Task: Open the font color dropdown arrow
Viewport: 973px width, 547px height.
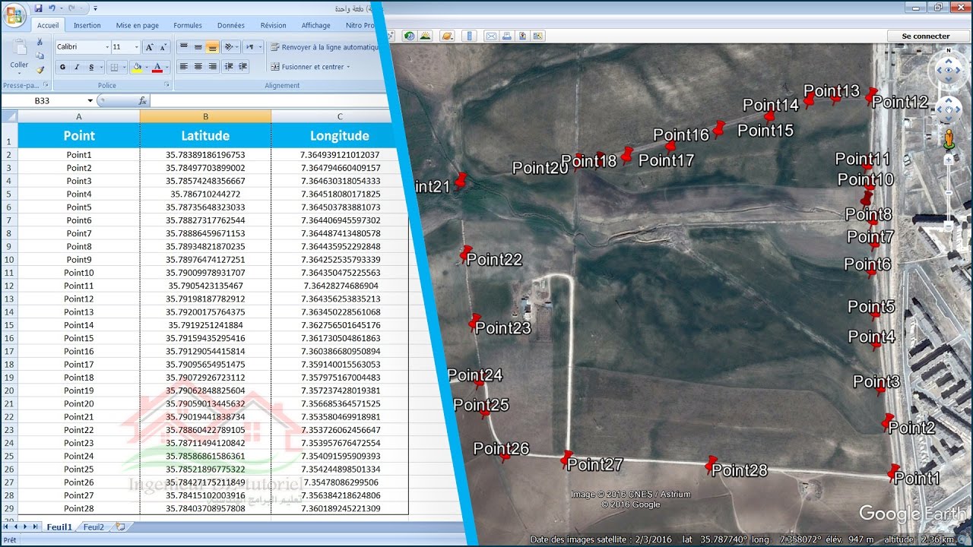Action: tap(166, 67)
